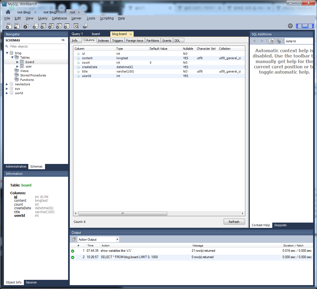Expand the newlecture schema

click(7, 84)
